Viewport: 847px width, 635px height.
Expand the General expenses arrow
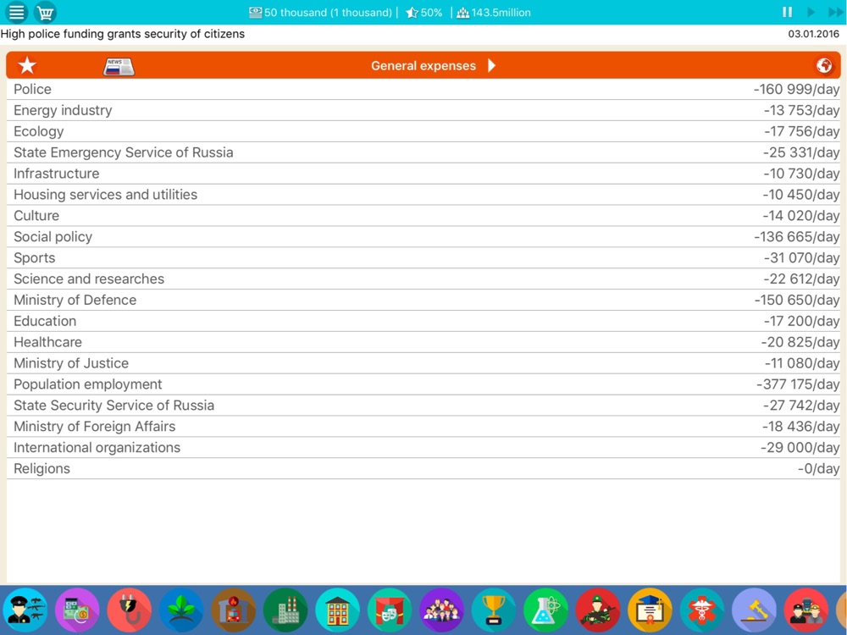pos(491,65)
